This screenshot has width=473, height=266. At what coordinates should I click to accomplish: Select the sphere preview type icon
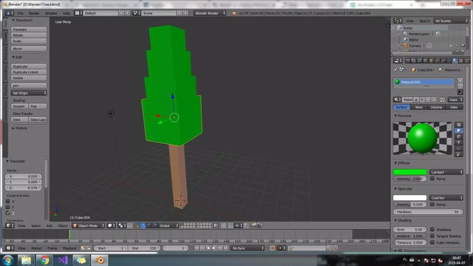[459, 131]
